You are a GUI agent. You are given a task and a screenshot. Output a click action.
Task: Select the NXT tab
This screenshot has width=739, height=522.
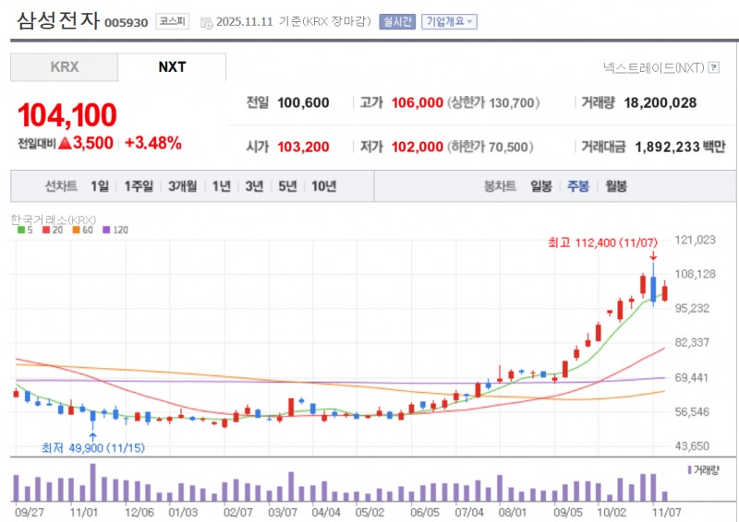172,66
